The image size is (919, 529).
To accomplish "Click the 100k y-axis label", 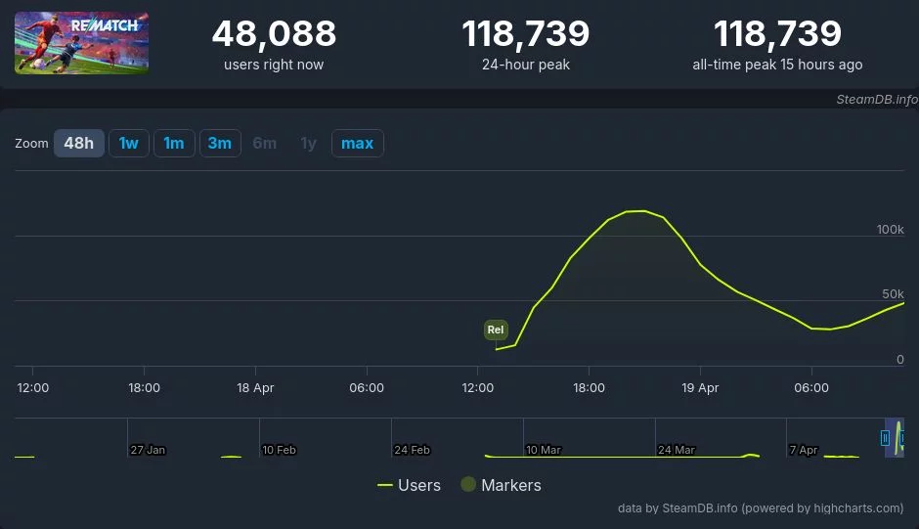I will (x=890, y=230).
